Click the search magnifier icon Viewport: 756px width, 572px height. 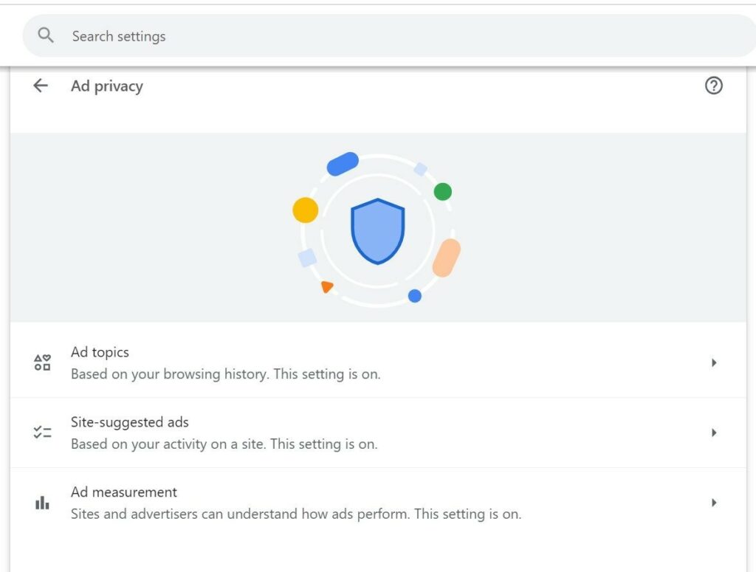pyautogui.click(x=46, y=35)
